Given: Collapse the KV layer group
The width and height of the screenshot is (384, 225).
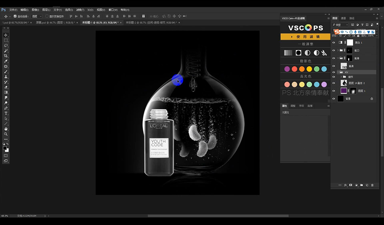Looking at the screenshot, I should (338, 72).
